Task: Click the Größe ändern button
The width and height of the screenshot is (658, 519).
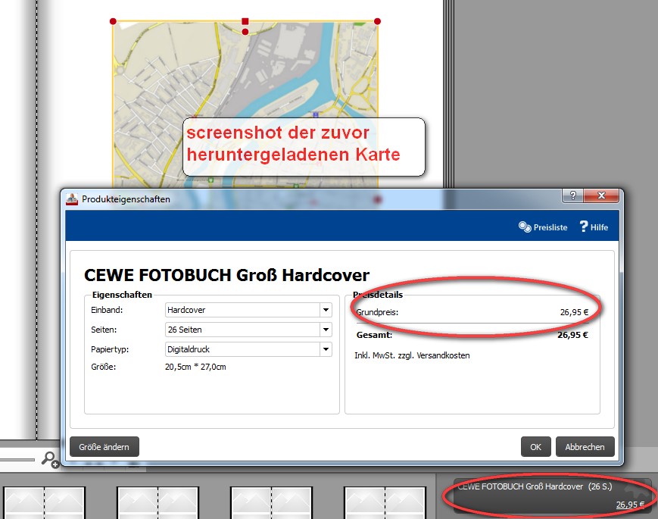Action: pyautogui.click(x=104, y=447)
